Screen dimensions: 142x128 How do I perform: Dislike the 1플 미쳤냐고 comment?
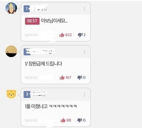[80, 120]
